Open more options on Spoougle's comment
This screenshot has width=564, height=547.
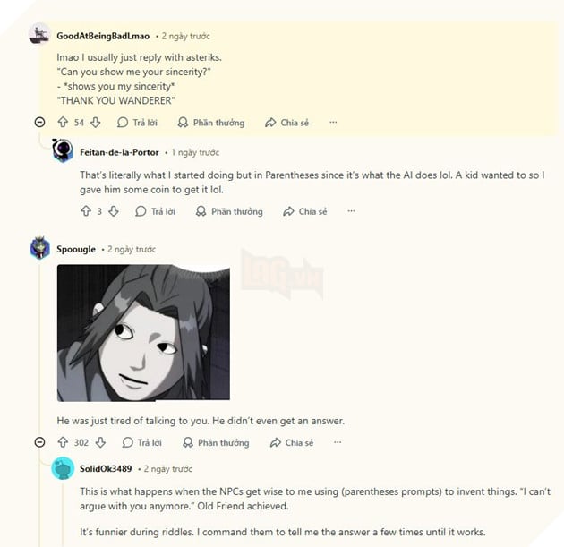[x=338, y=442]
